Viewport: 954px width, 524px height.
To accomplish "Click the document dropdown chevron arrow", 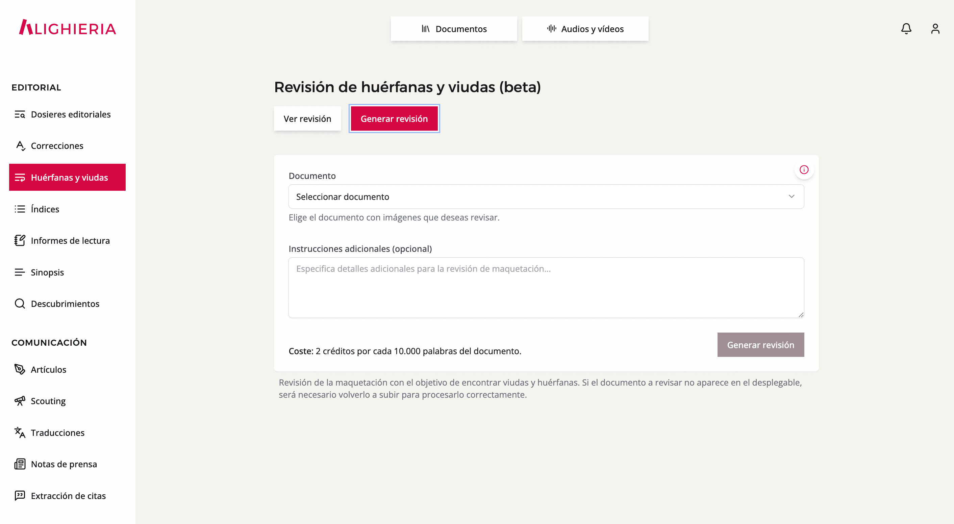I will [791, 197].
